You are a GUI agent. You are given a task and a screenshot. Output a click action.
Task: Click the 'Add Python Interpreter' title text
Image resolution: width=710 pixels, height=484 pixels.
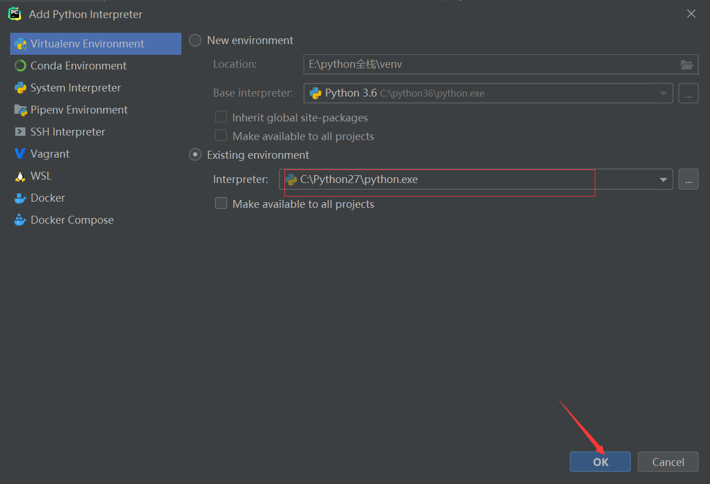pos(86,15)
